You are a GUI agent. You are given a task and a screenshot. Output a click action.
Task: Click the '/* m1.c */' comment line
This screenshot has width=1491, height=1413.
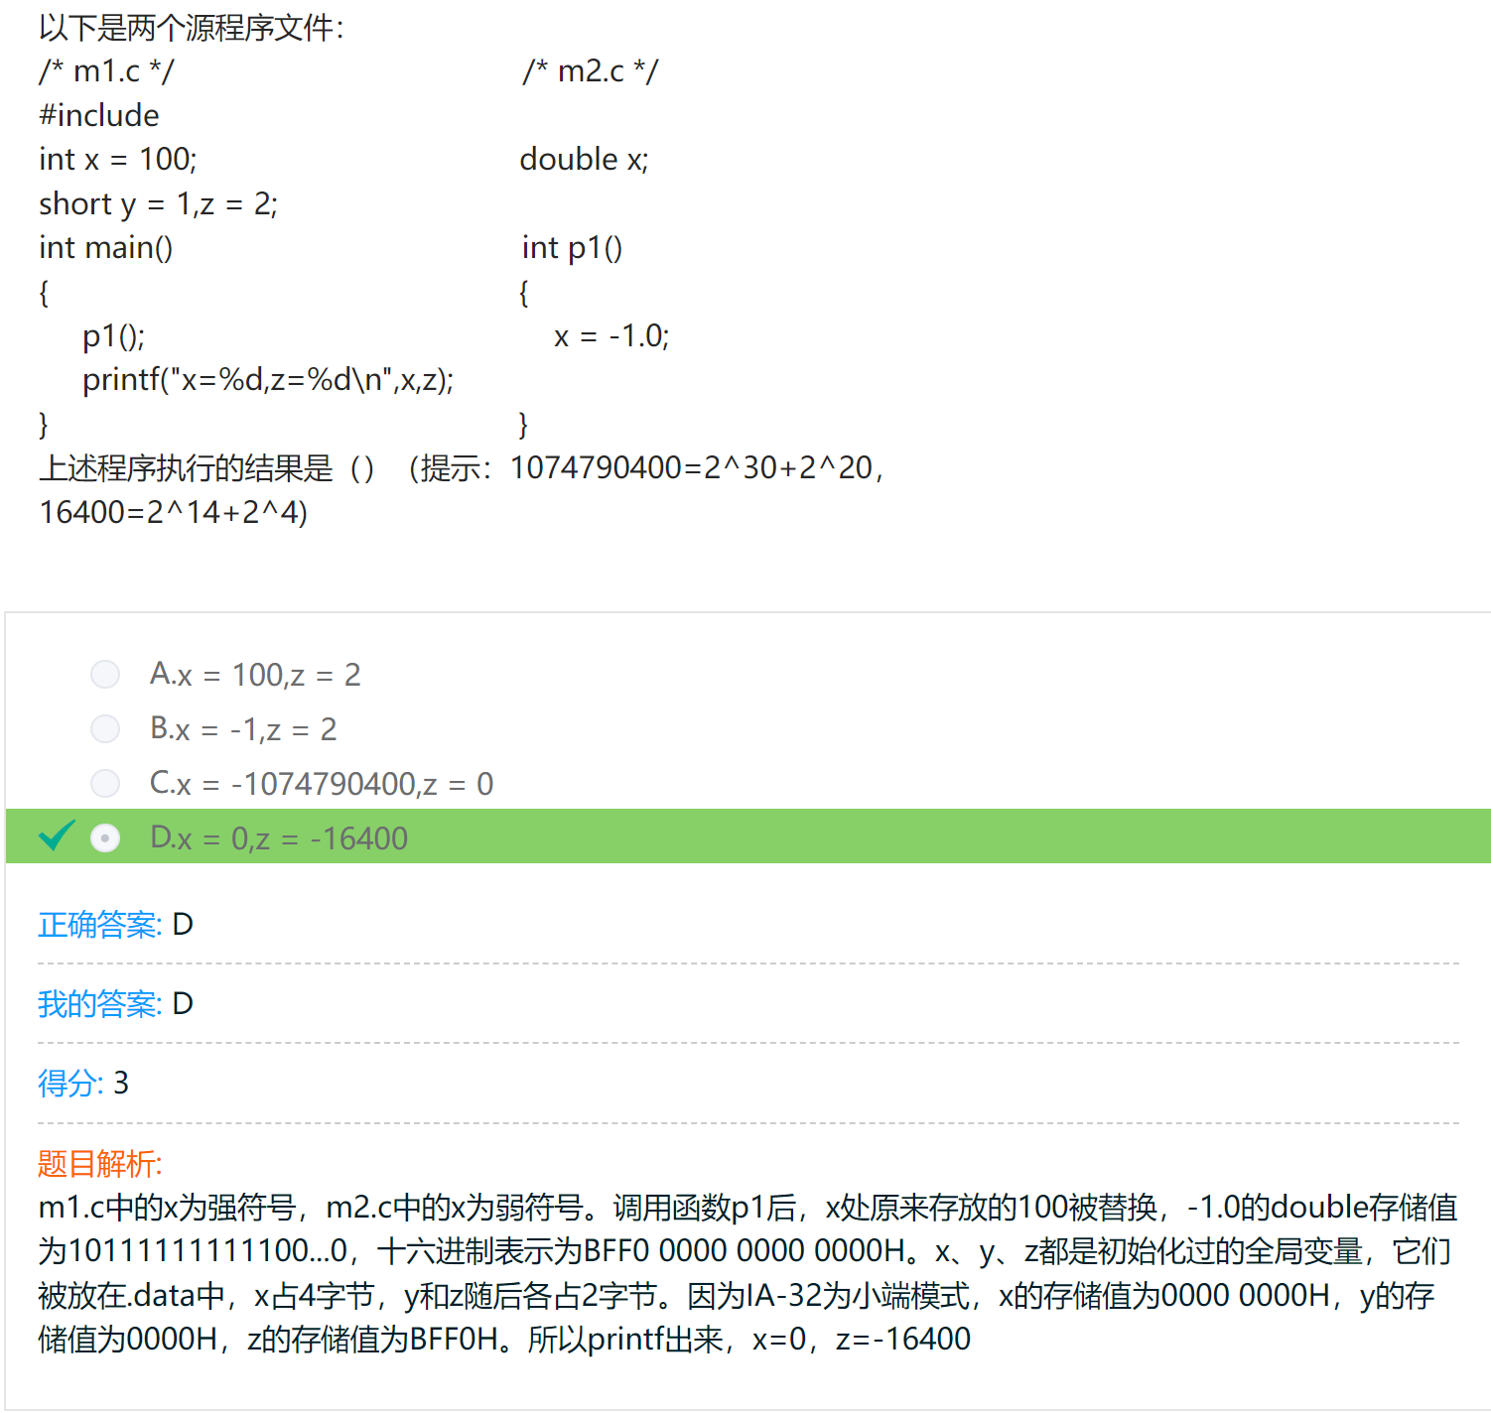106,71
